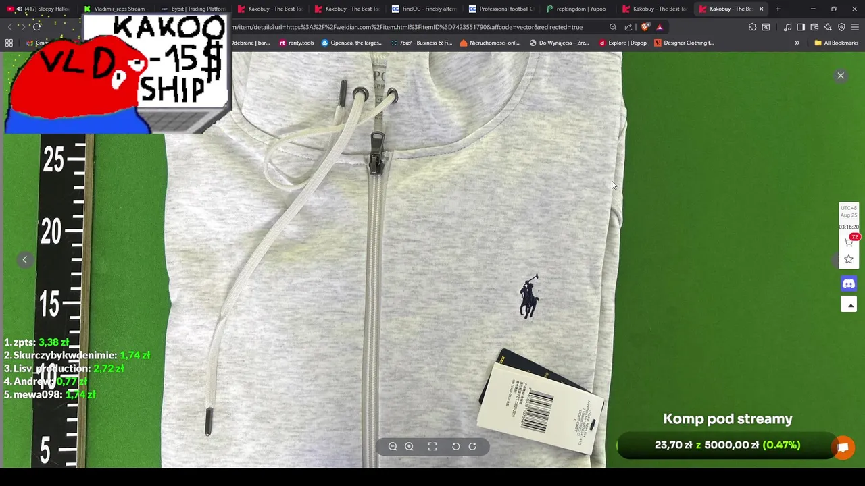Toggle fullscreen in the image viewer toolbar
This screenshot has width=865, height=486.
click(432, 446)
